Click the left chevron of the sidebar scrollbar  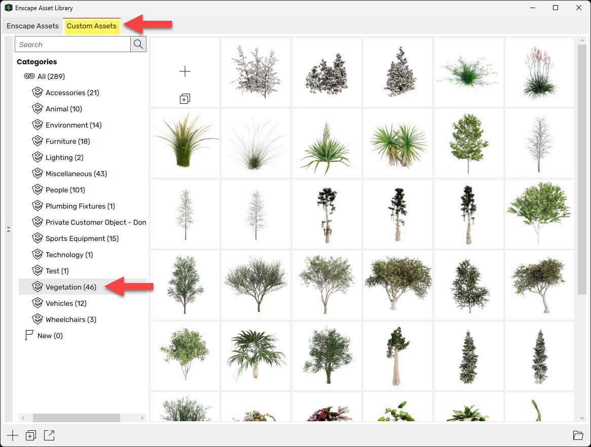tap(24, 418)
